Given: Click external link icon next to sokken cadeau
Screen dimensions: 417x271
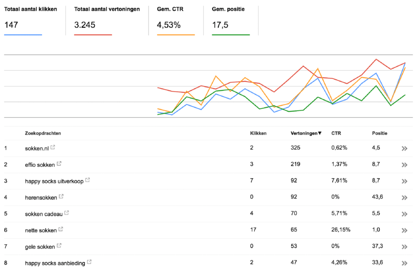Looking at the screenshot, I should coord(67,213).
